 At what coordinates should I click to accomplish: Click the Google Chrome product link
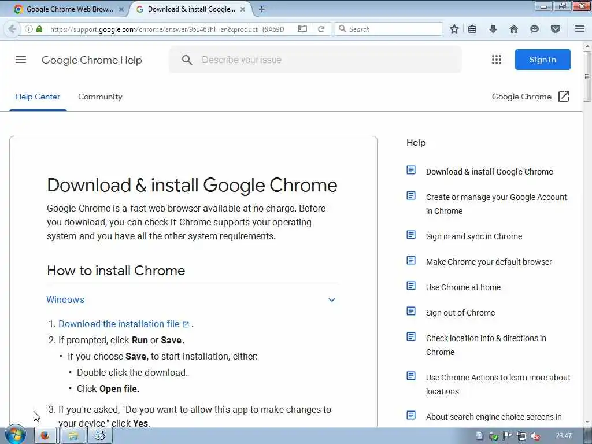[521, 97]
